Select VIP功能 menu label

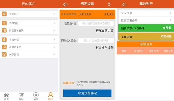pos(13,23)
